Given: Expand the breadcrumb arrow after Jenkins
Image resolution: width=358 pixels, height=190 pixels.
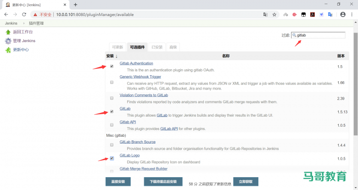Looking at the screenshot, I should tap(24, 23).
